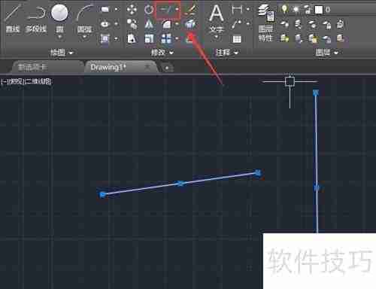Activate the Erase tool
The image size is (376, 289).
[190, 10]
